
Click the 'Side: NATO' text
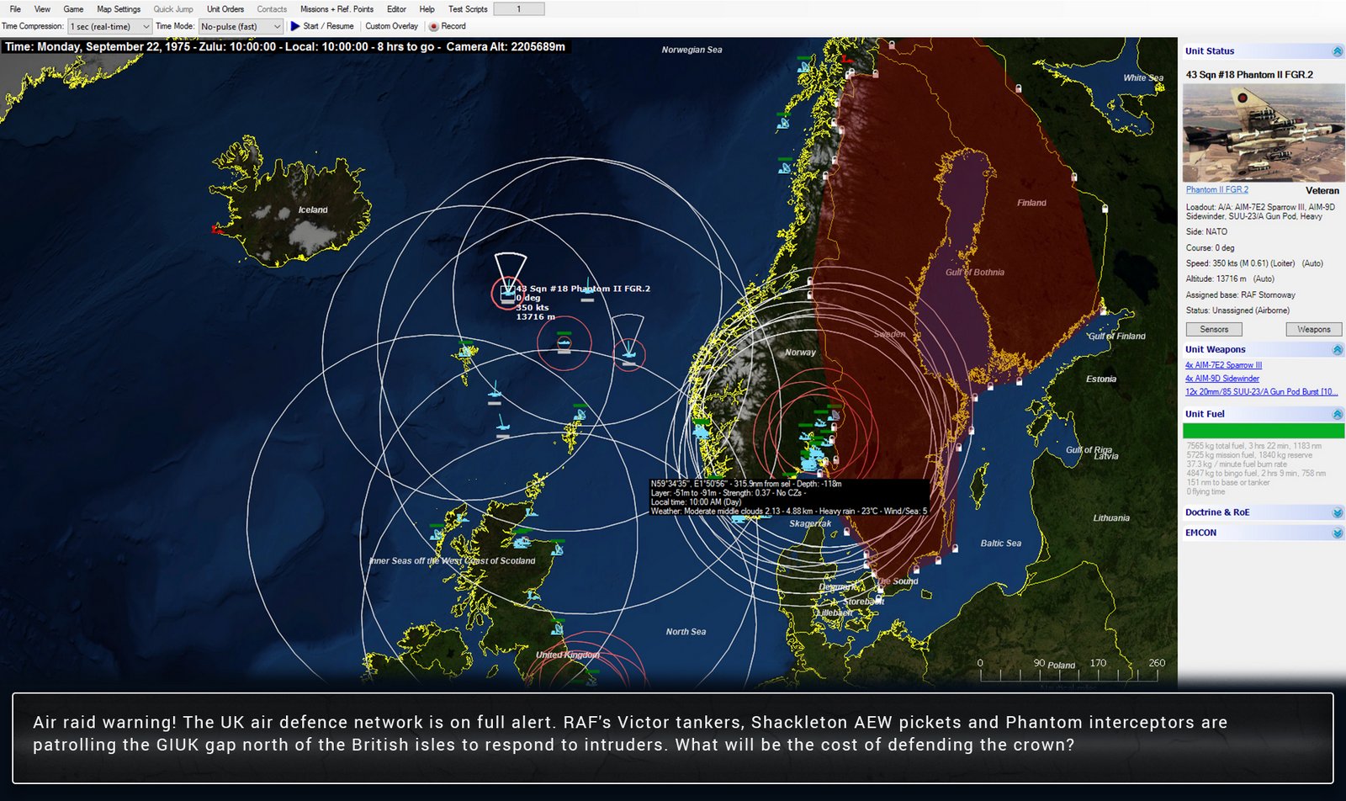pos(1206,232)
